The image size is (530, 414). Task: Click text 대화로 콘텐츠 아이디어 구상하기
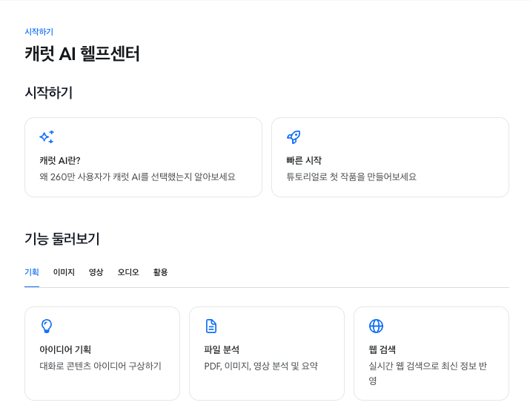pos(100,366)
